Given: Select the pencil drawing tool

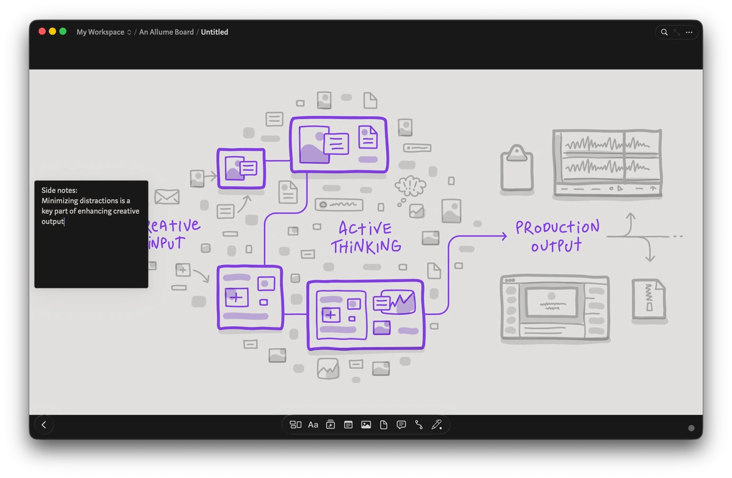Looking at the screenshot, I should pos(437,425).
